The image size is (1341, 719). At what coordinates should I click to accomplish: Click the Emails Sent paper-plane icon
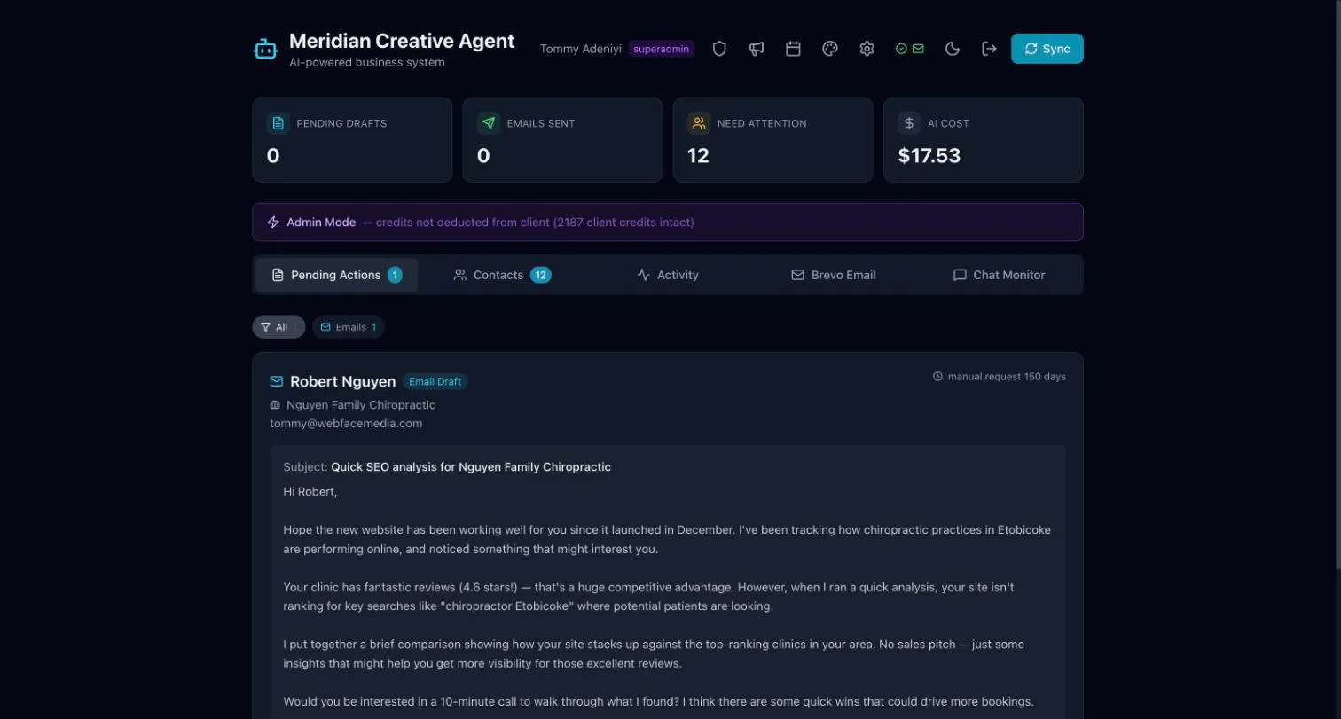(x=489, y=123)
